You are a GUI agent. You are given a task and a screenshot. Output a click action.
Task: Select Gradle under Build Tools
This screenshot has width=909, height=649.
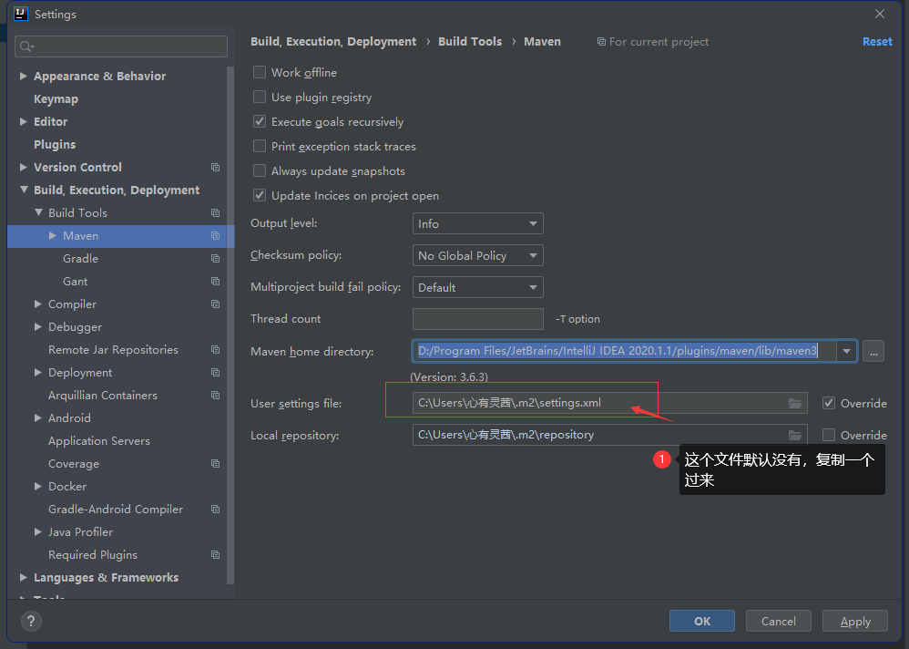[x=80, y=259]
